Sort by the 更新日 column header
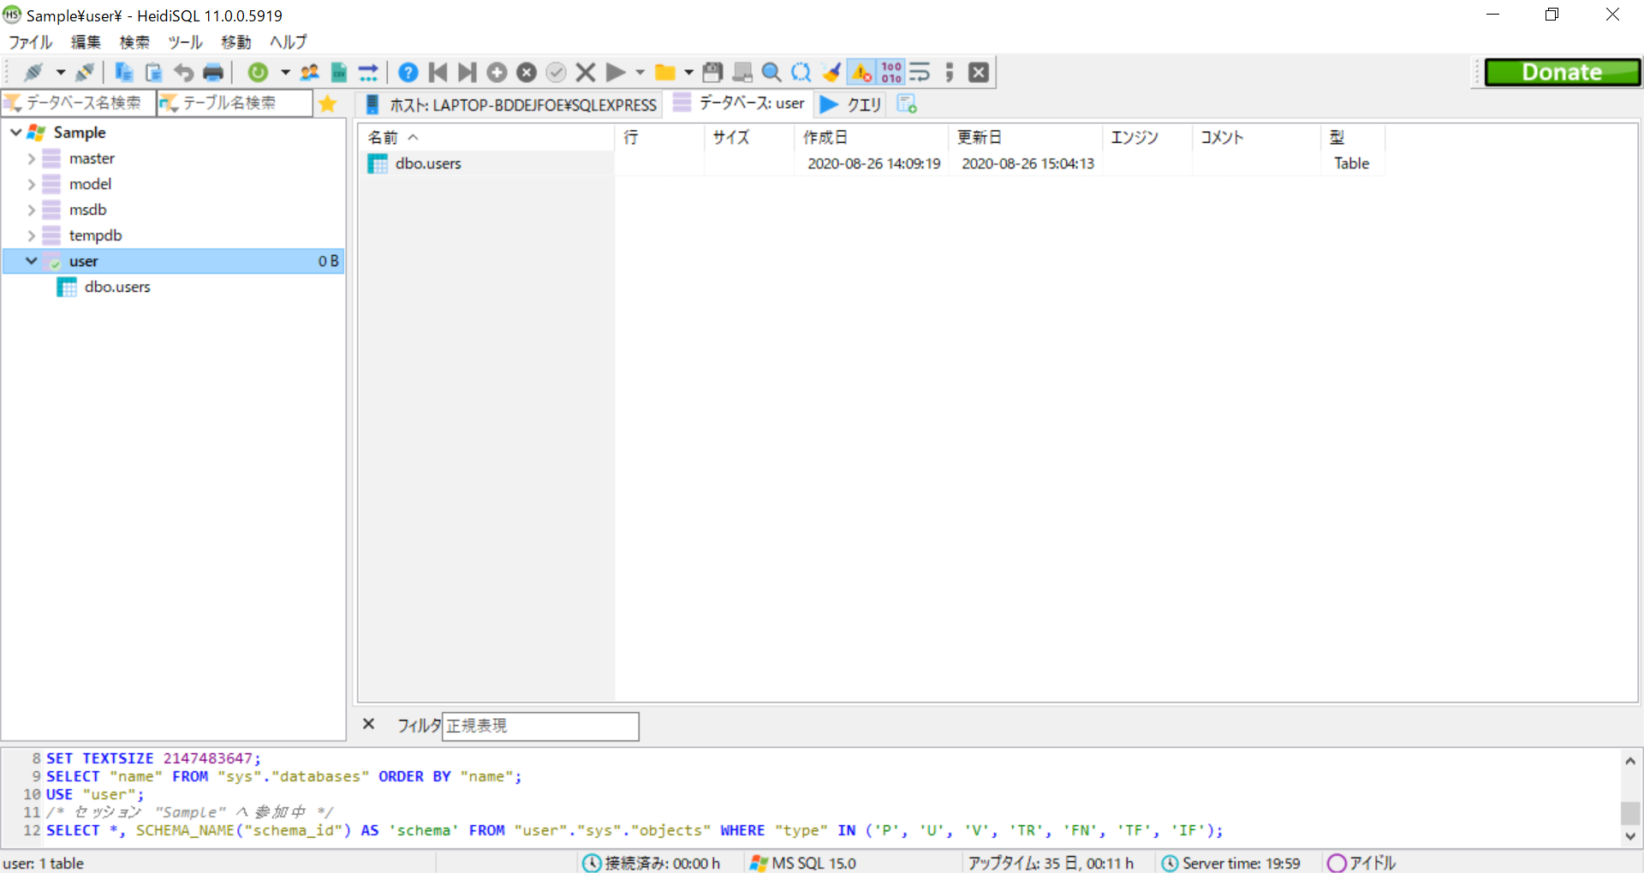The image size is (1644, 873). pyautogui.click(x=1024, y=138)
